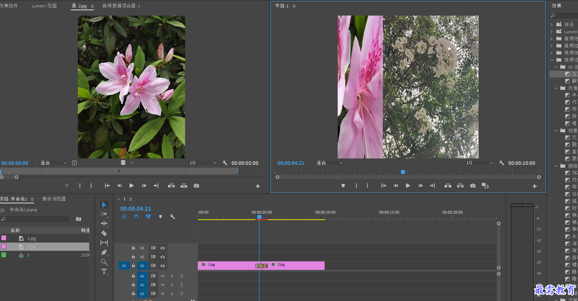
Task: Toggle V3 track visibility eye
Action: pyautogui.click(x=162, y=248)
